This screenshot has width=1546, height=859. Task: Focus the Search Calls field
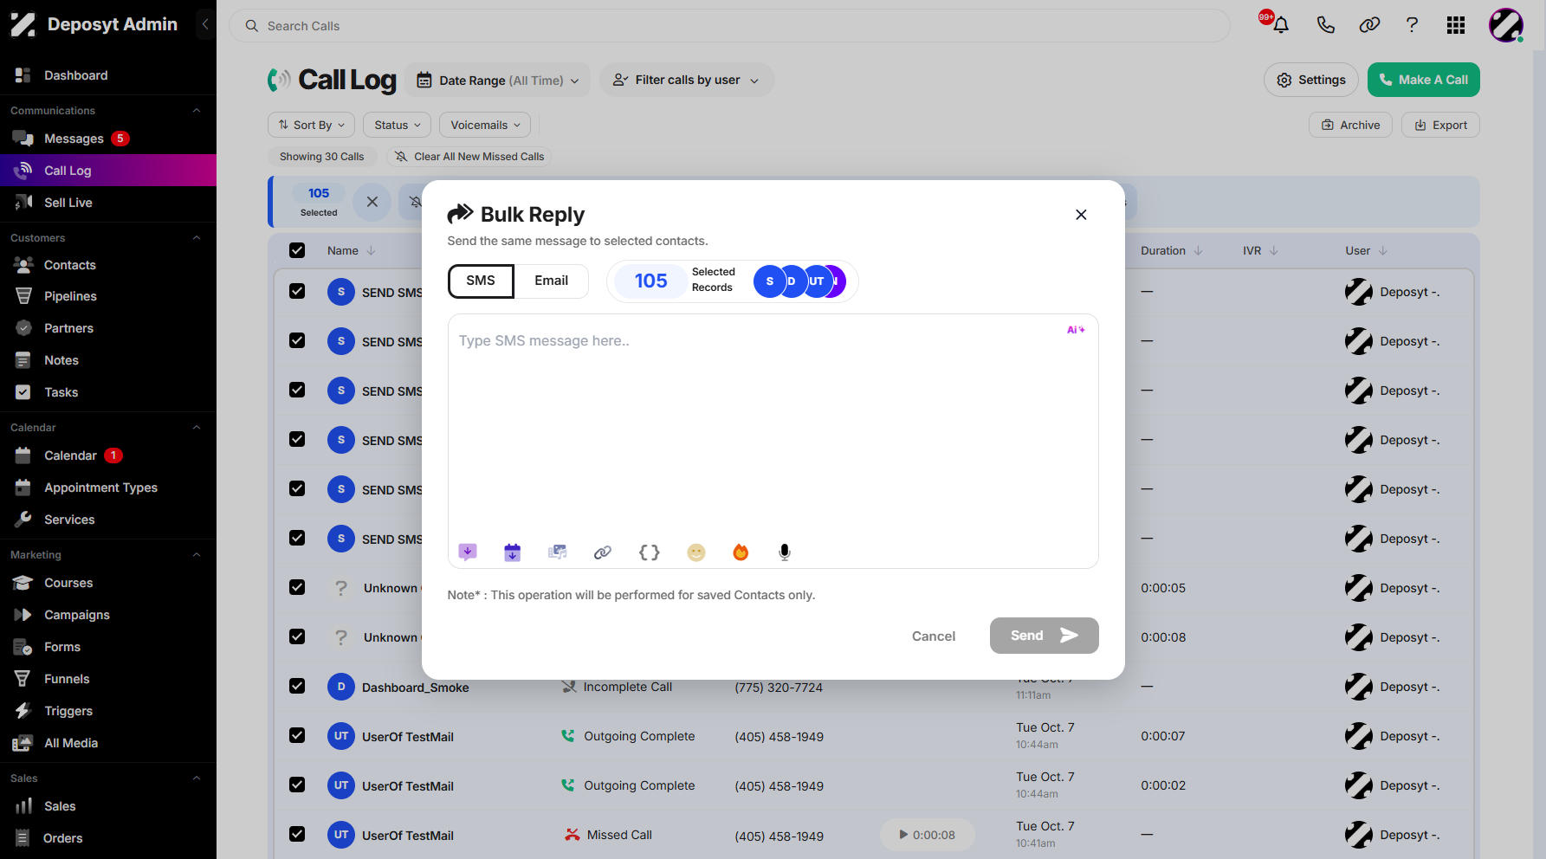(x=730, y=26)
